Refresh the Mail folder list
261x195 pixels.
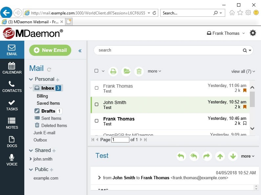(x=49, y=69)
